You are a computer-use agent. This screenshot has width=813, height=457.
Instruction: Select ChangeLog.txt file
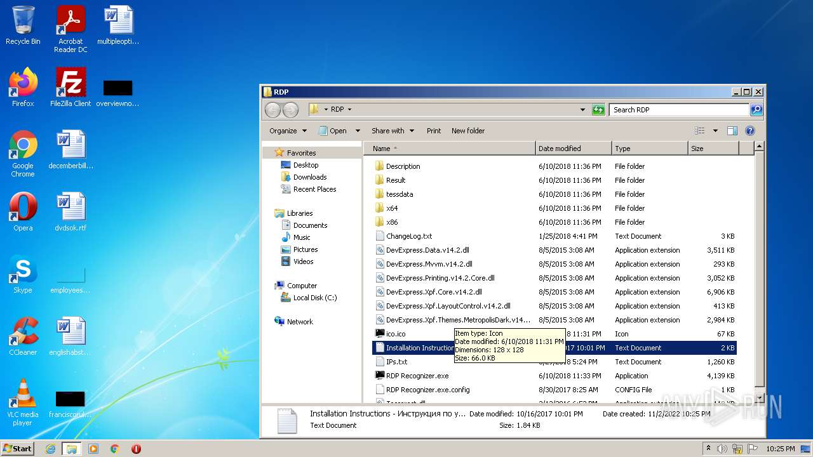tap(409, 236)
